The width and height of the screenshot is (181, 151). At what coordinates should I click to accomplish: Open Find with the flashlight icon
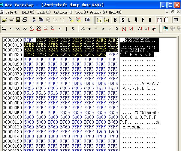71,20
